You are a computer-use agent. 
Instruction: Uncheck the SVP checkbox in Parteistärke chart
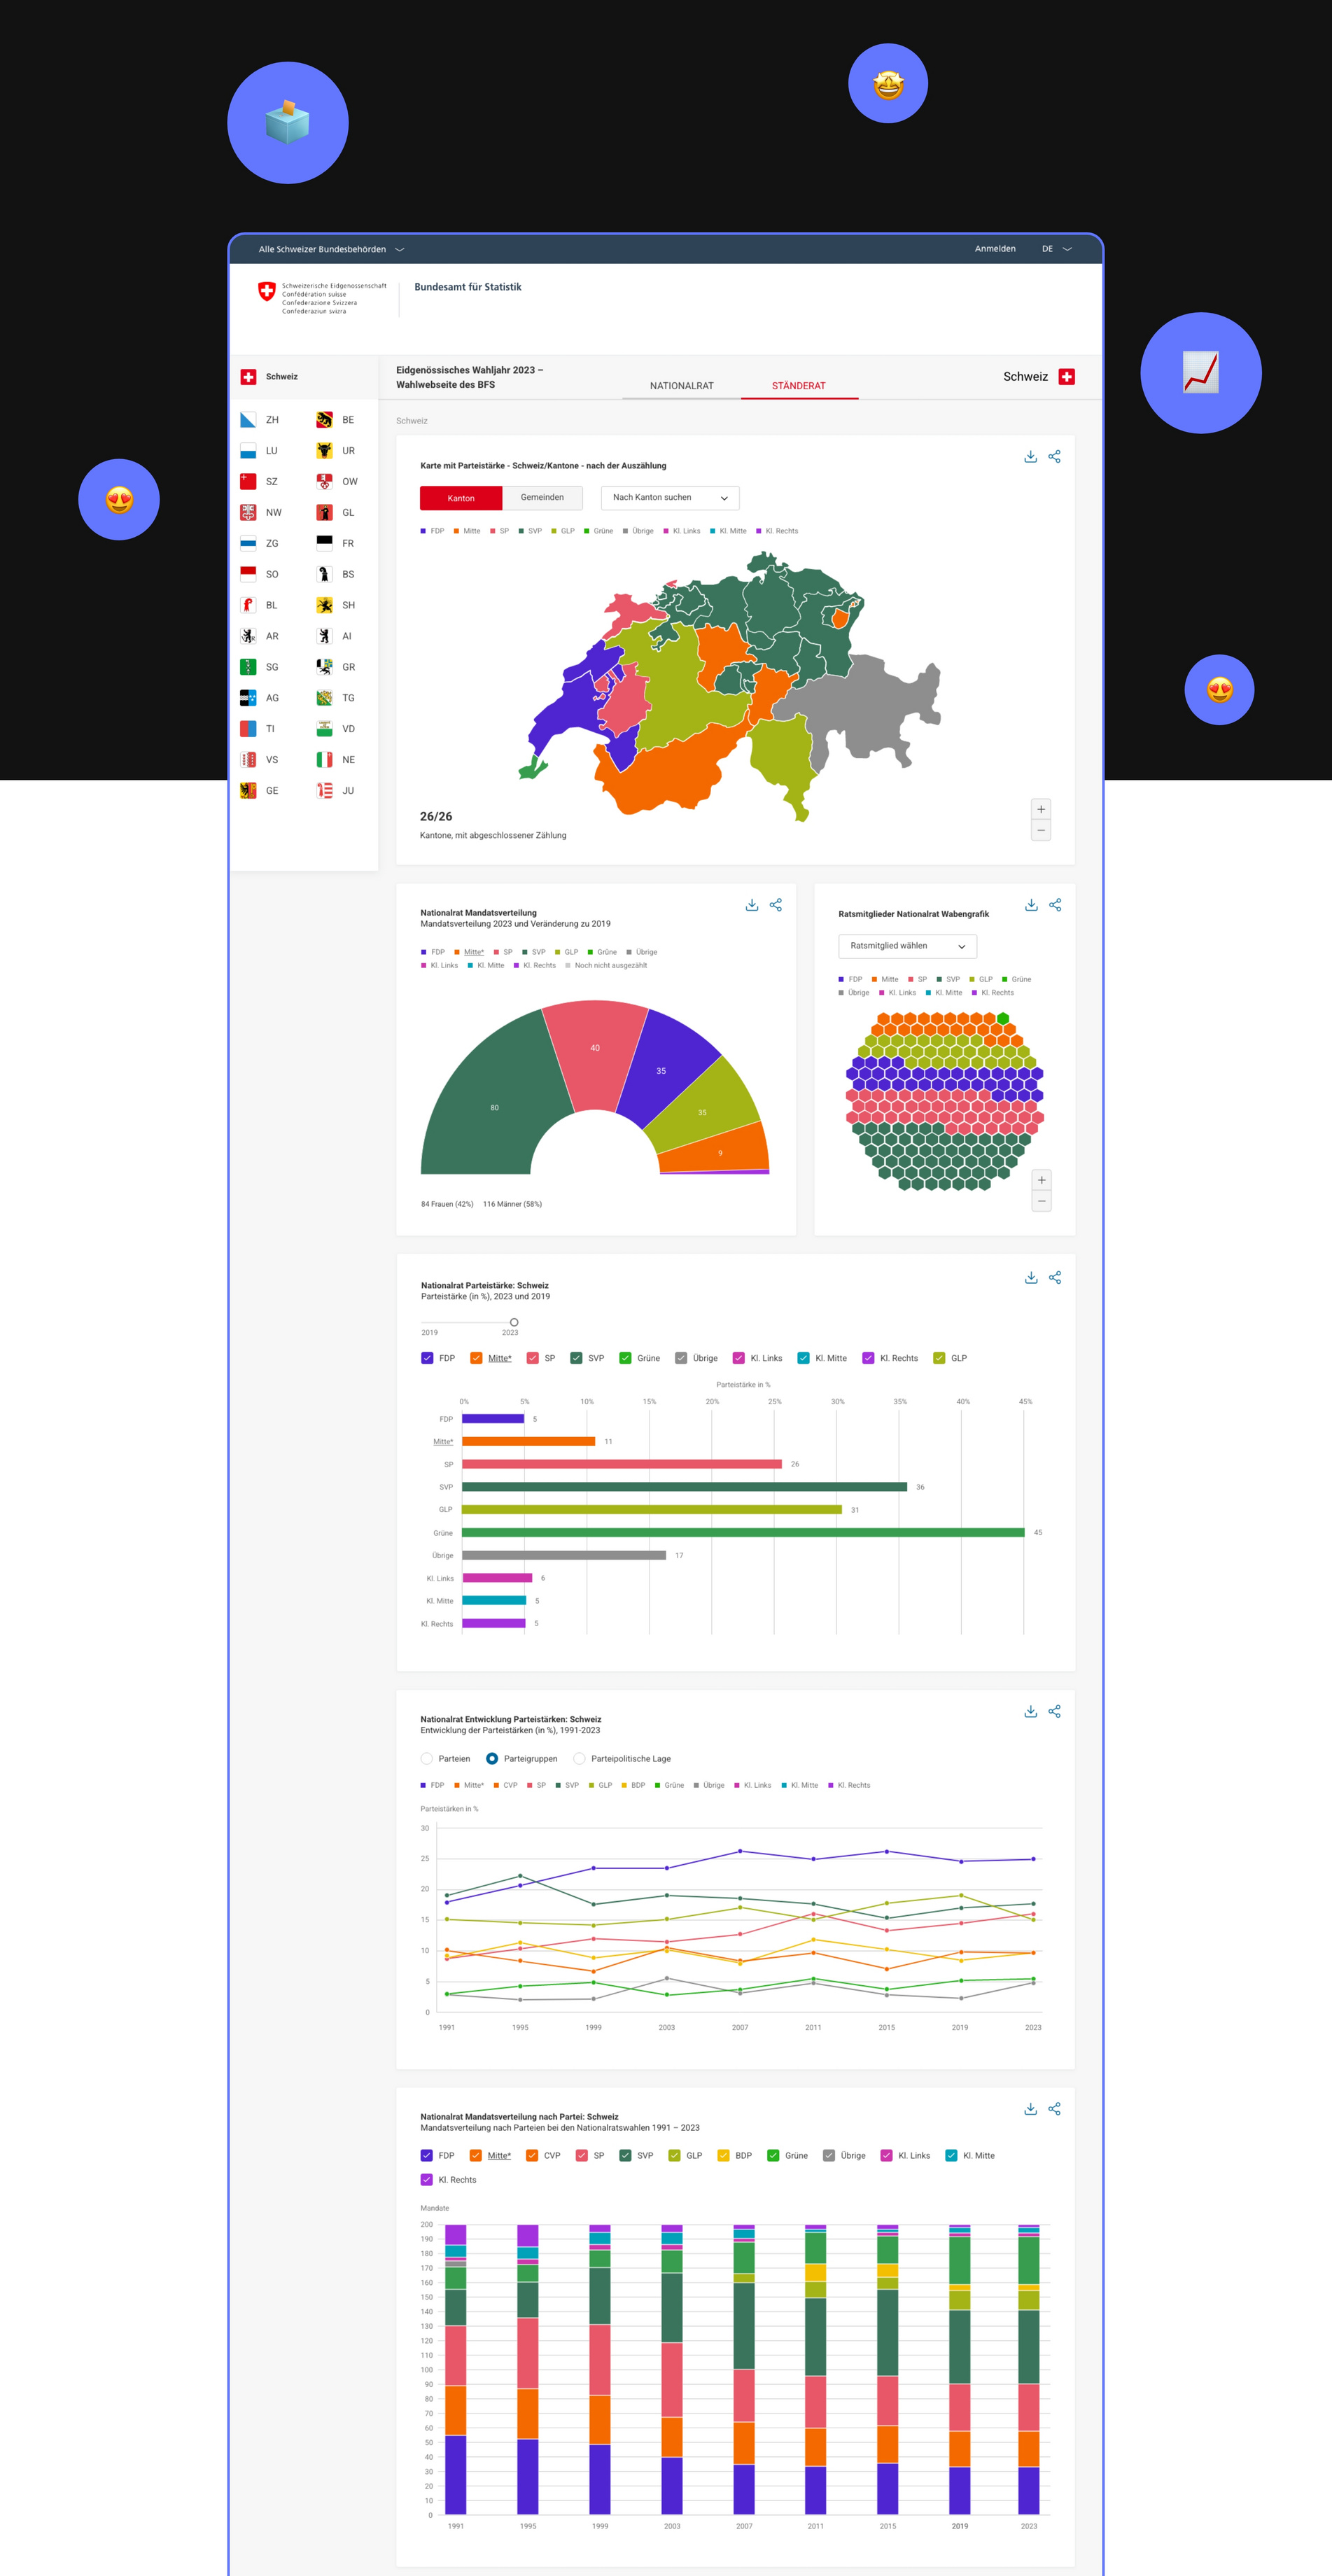pyautogui.click(x=576, y=1358)
